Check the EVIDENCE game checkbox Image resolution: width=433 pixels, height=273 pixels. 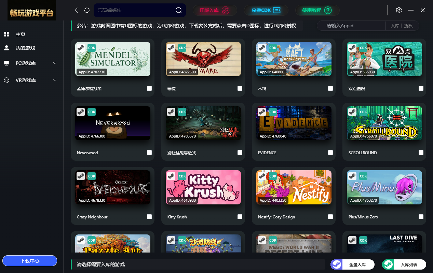330,153
